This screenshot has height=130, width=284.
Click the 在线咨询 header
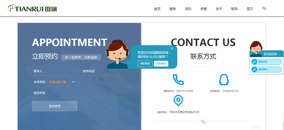click(270, 54)
